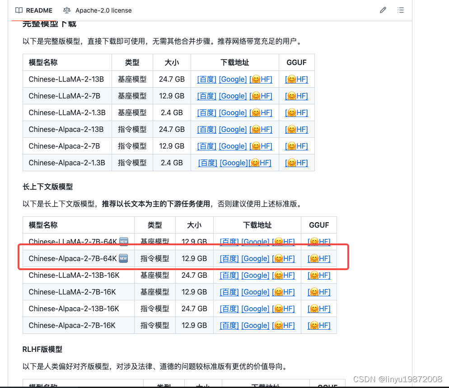Open 百度 download link for Chinese-LLaMA-2-13B

(x=206, y=79)
